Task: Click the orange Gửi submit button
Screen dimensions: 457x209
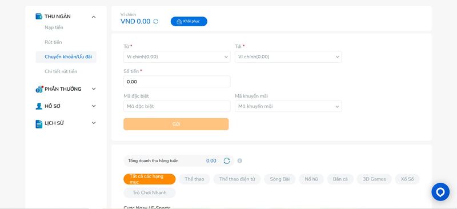Action: 176,124
